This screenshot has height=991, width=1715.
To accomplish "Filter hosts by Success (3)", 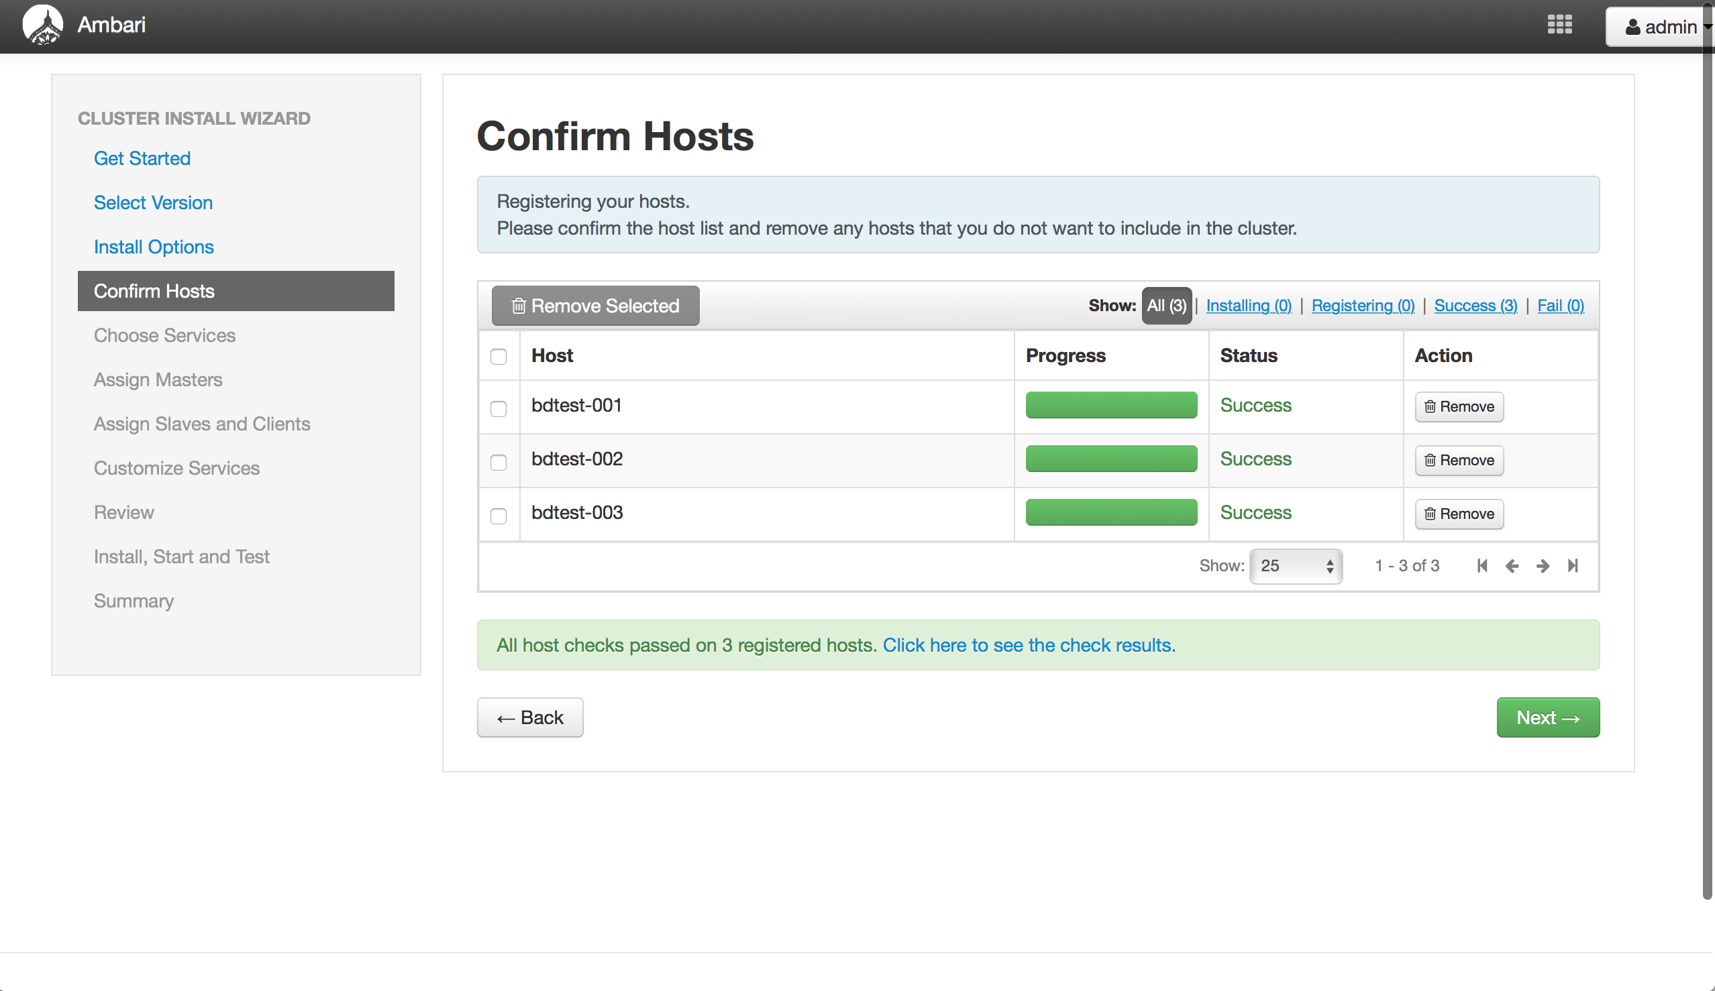I will tap(1475, 306).
